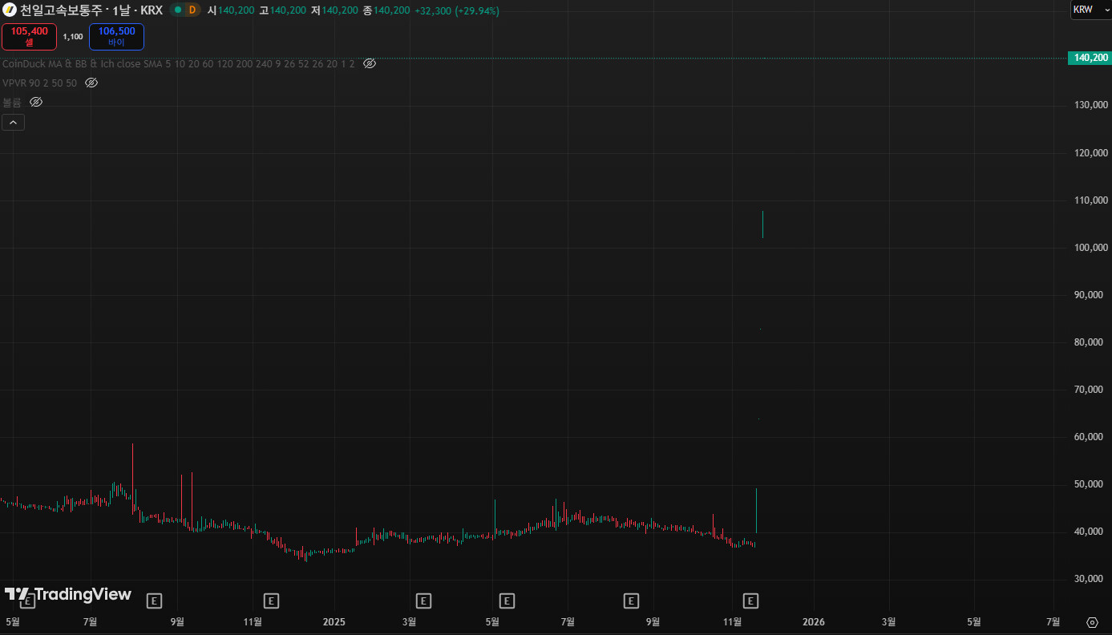The image size is (1112, 635).
Task: Click the earnings E marker after 3월 2025
Action: coord(423,600)
